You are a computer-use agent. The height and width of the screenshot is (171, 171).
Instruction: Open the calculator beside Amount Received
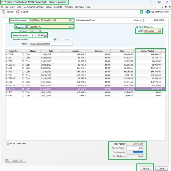click(x=45, y=36)
